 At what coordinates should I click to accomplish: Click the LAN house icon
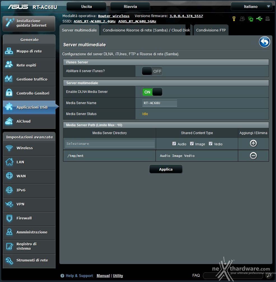click(9, 162)
